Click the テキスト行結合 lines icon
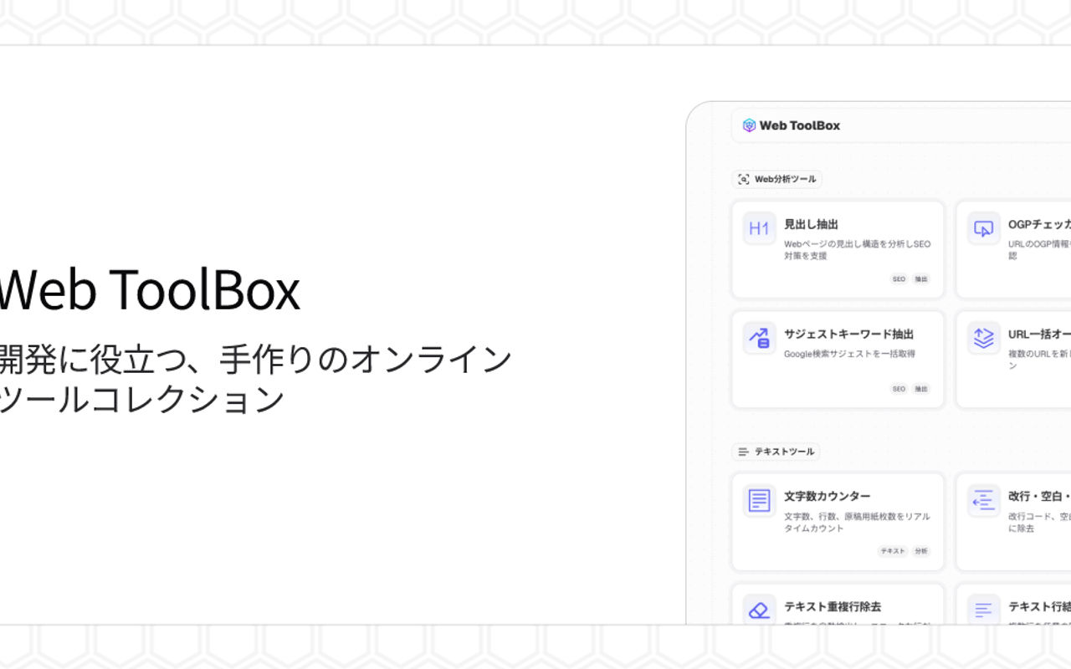This screenshot has width=1071, height=669. tap(983, 610)
